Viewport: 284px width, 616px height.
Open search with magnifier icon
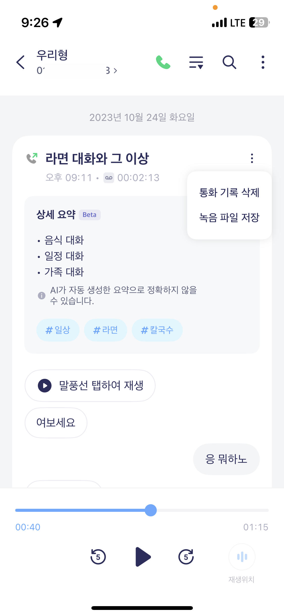[229, 62]
